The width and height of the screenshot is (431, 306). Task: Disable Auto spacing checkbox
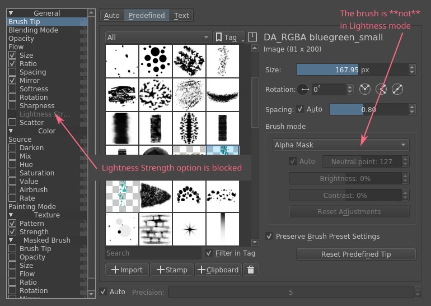pos(301,109)
